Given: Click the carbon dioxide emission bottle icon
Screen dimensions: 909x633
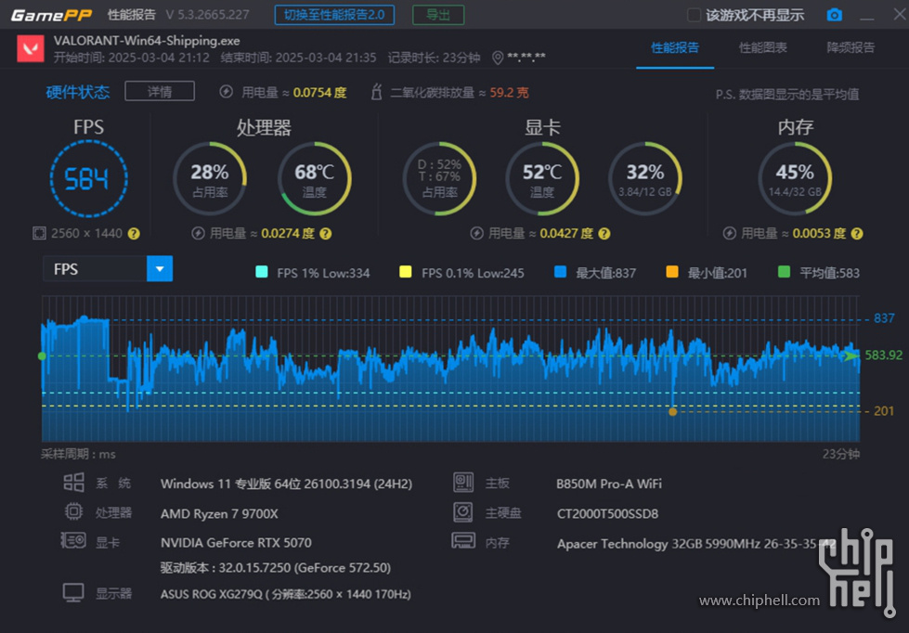Looking at the screenshot, I should click(376, 92).
